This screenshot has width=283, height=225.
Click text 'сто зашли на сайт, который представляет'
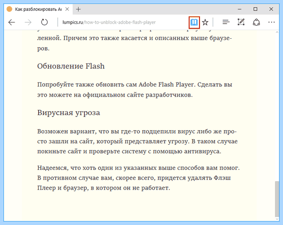tap(101, 142)
